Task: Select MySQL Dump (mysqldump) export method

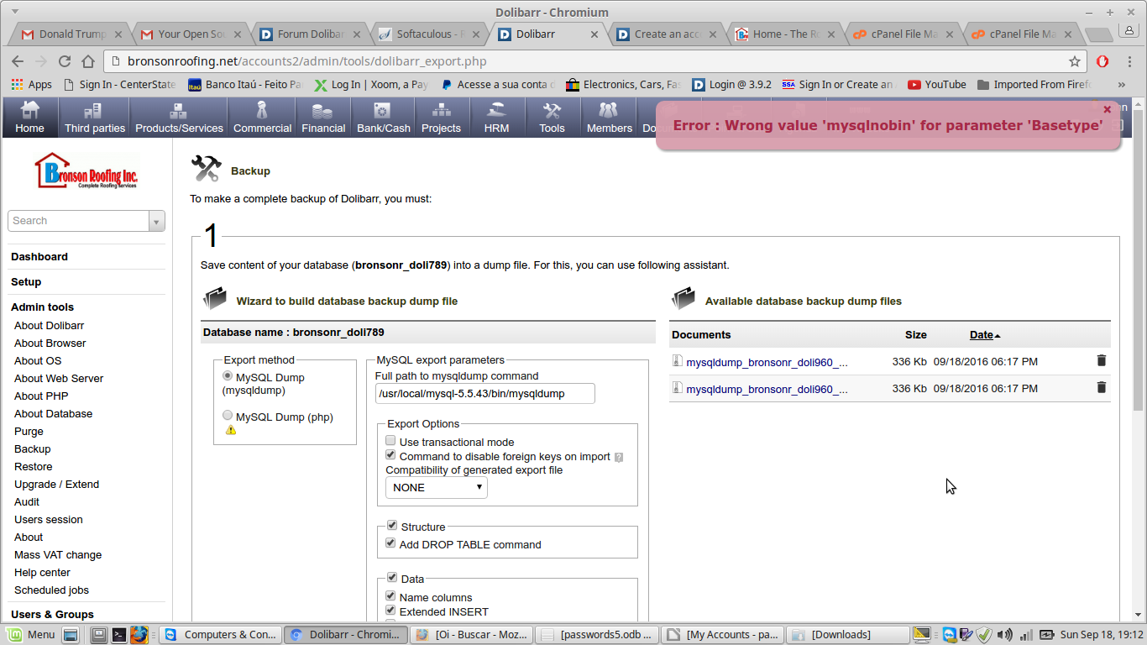Action: tap(228, 376)
